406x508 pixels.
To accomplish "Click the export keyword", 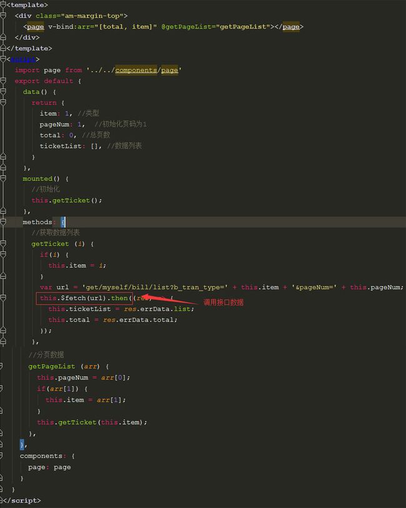I will tap(27, 81).
